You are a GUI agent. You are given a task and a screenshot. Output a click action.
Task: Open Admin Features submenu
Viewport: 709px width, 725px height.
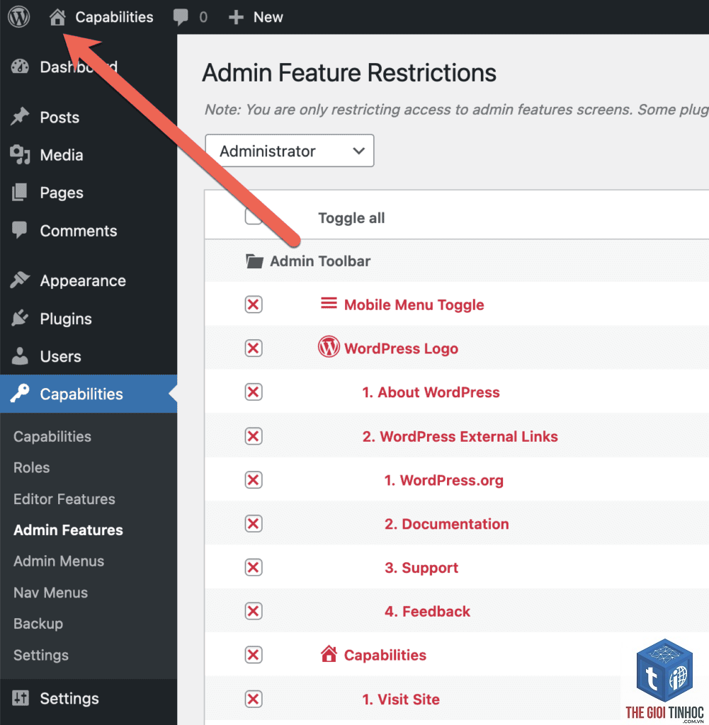pos(69,530)
